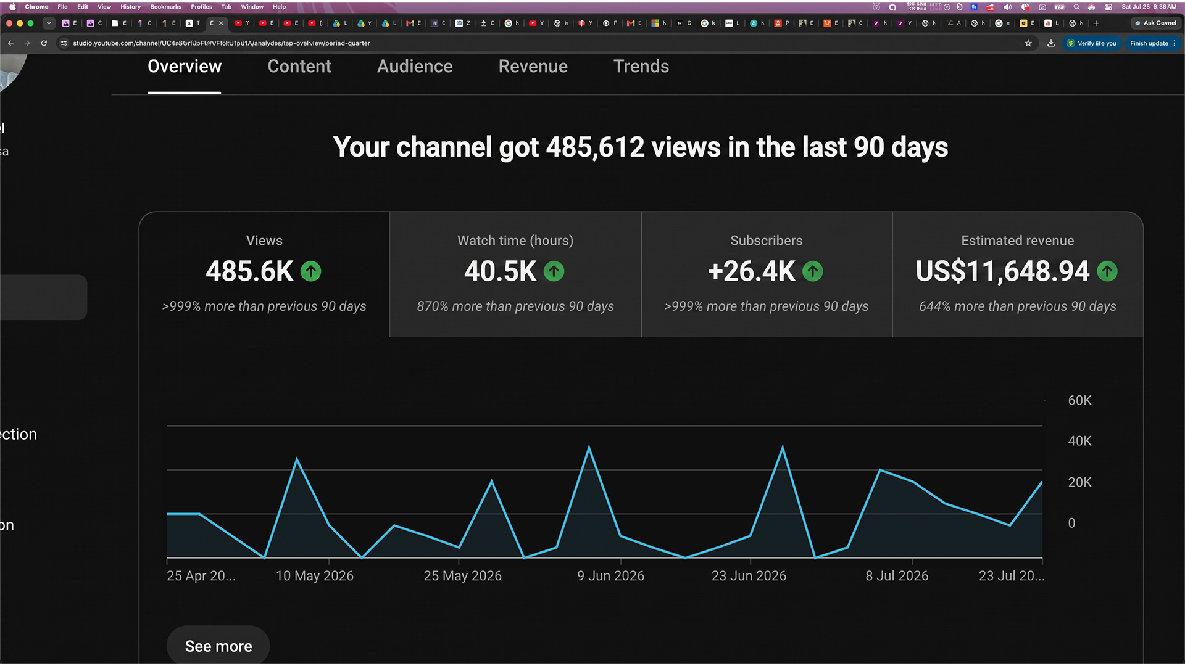Click the green arrow beside Estimated revenue
The width and height of the screenshot is (1185, 666).
[x=1107, y=271]
